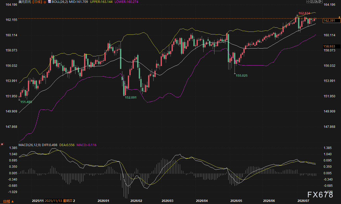Click the orange circle-plus icon beside 日线

point(45,2)
